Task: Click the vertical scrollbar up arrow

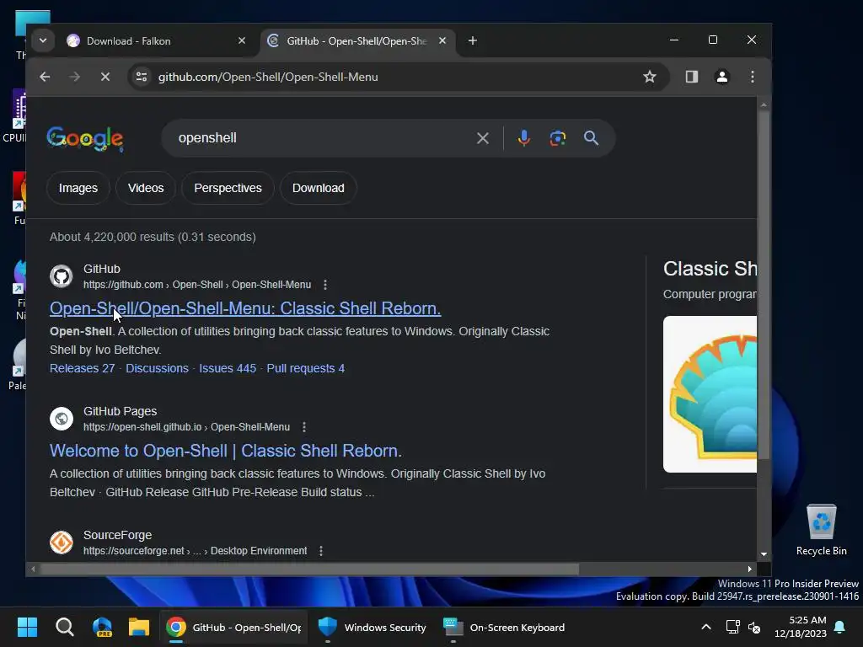Action: pyautogui.click(x=764, y=104)
